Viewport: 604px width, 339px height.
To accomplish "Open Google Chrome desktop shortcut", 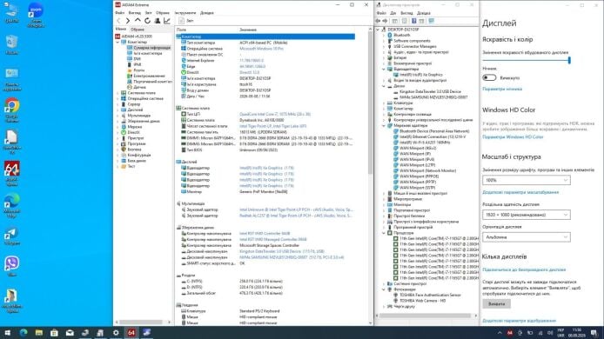I will click(11, 110).
